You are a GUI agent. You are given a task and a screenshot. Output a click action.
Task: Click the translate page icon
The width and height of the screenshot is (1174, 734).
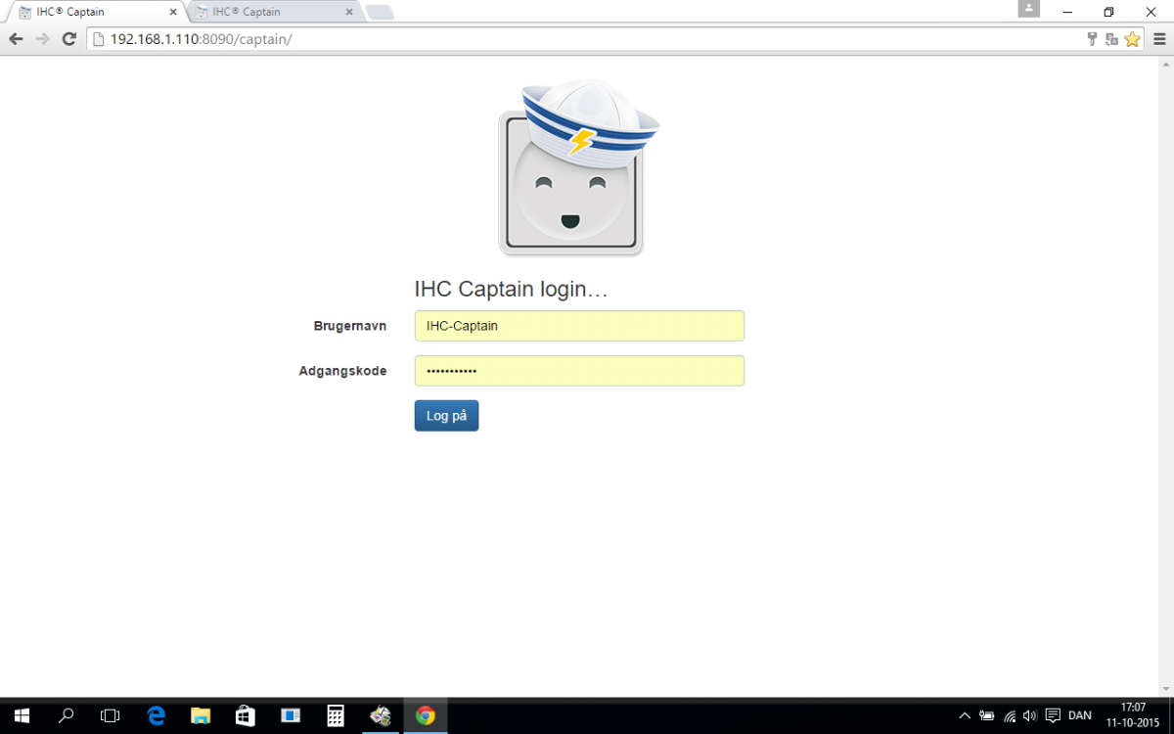[1112, 39]
